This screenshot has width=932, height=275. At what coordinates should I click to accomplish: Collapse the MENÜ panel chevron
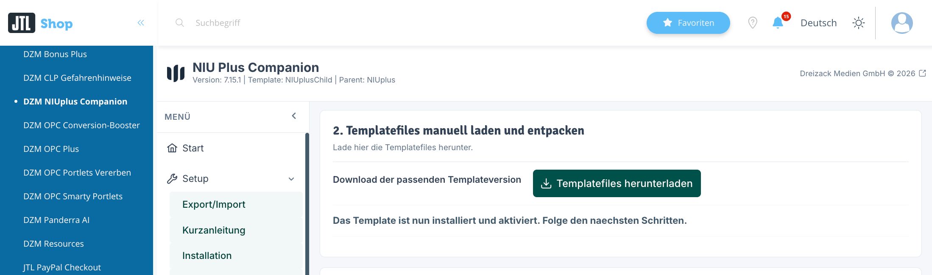(x=294, y=116)
